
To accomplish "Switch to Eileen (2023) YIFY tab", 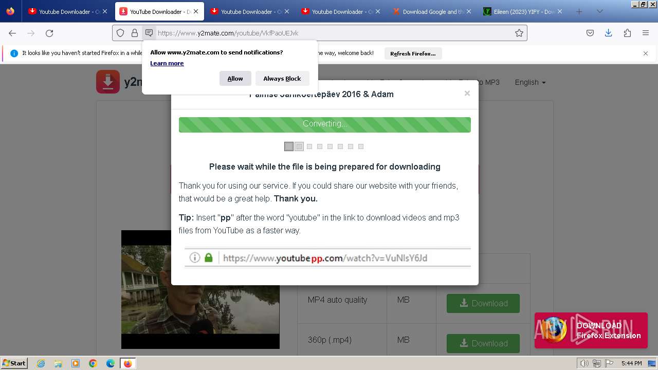I will coord(522,11).
